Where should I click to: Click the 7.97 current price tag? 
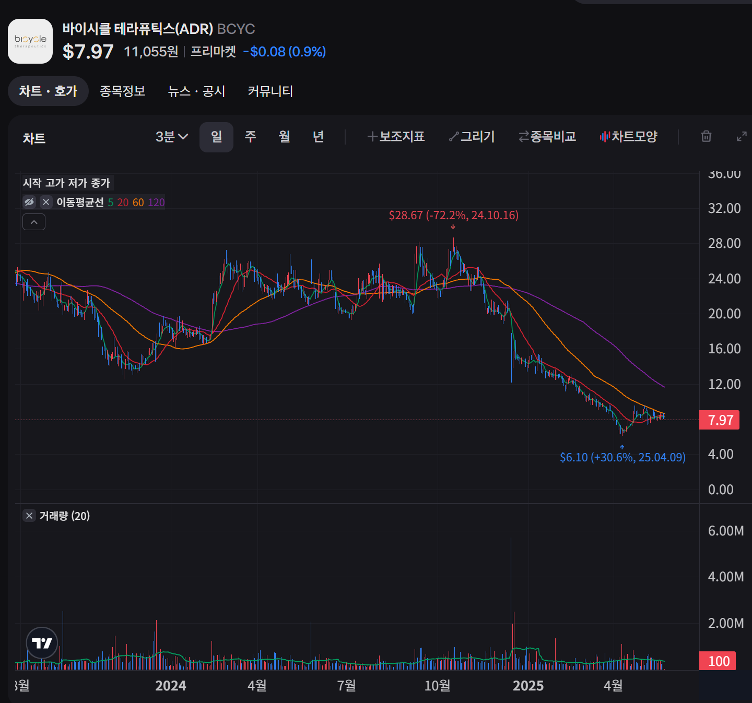[x=720, y=420]
